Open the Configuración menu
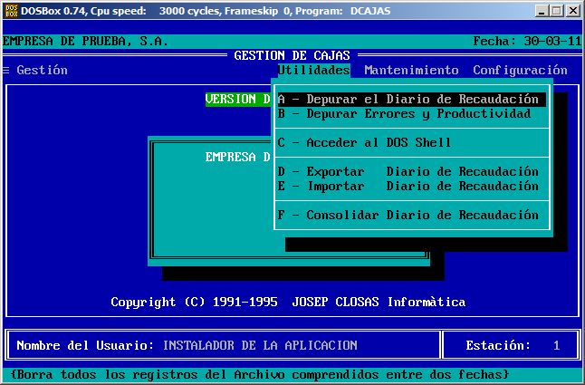The height and width of the screenshot is (385, 585). [520, 70]
